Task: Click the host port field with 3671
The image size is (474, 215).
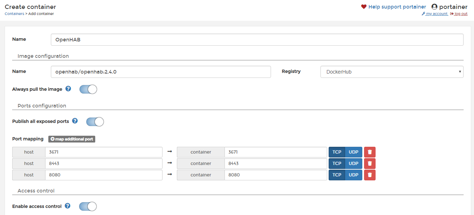Action: tap(104, 152)
